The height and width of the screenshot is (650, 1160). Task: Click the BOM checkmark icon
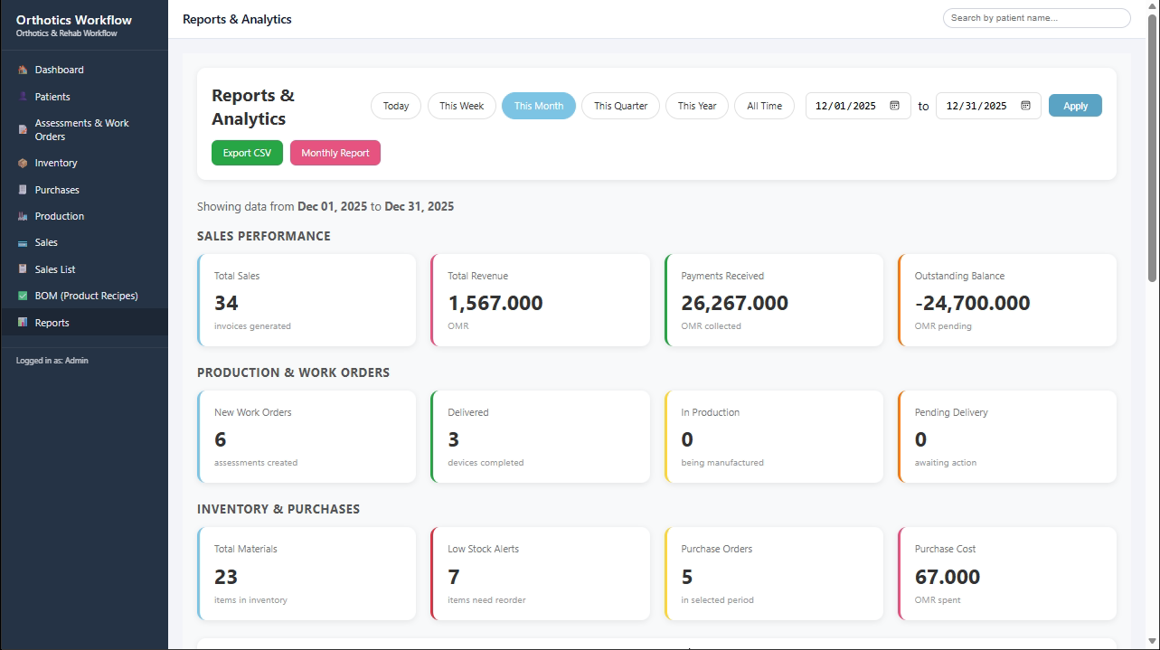(23, 297)
